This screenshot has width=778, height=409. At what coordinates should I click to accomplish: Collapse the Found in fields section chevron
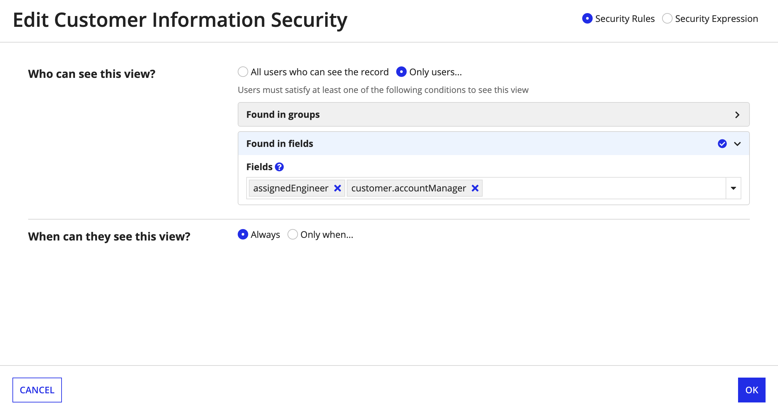click(x=737, y=144)
